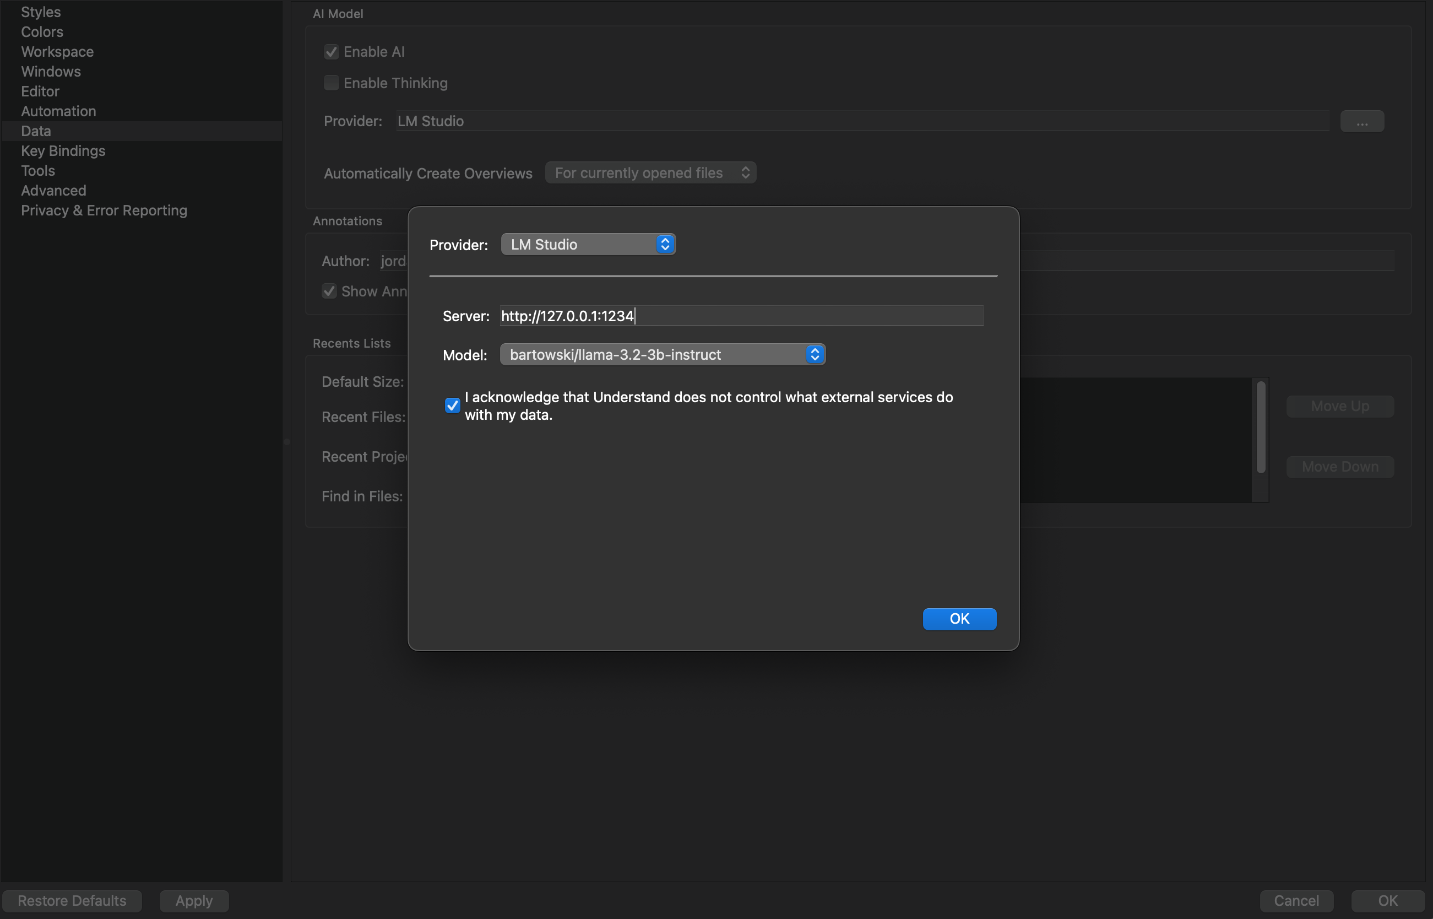Toggle the Show Annotations checkbox
This screenshot has height=919, width=1433.
[x=329, y=291]
